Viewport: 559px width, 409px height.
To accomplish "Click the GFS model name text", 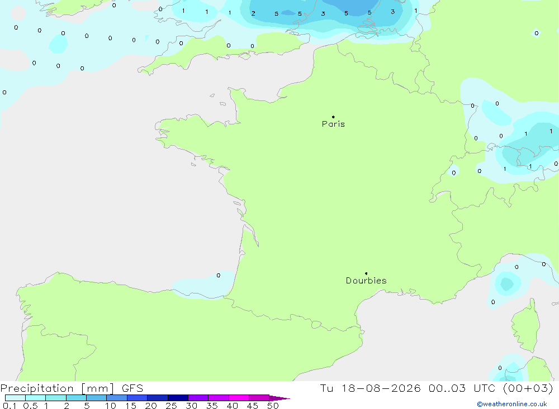I will [x=132, y=388].
